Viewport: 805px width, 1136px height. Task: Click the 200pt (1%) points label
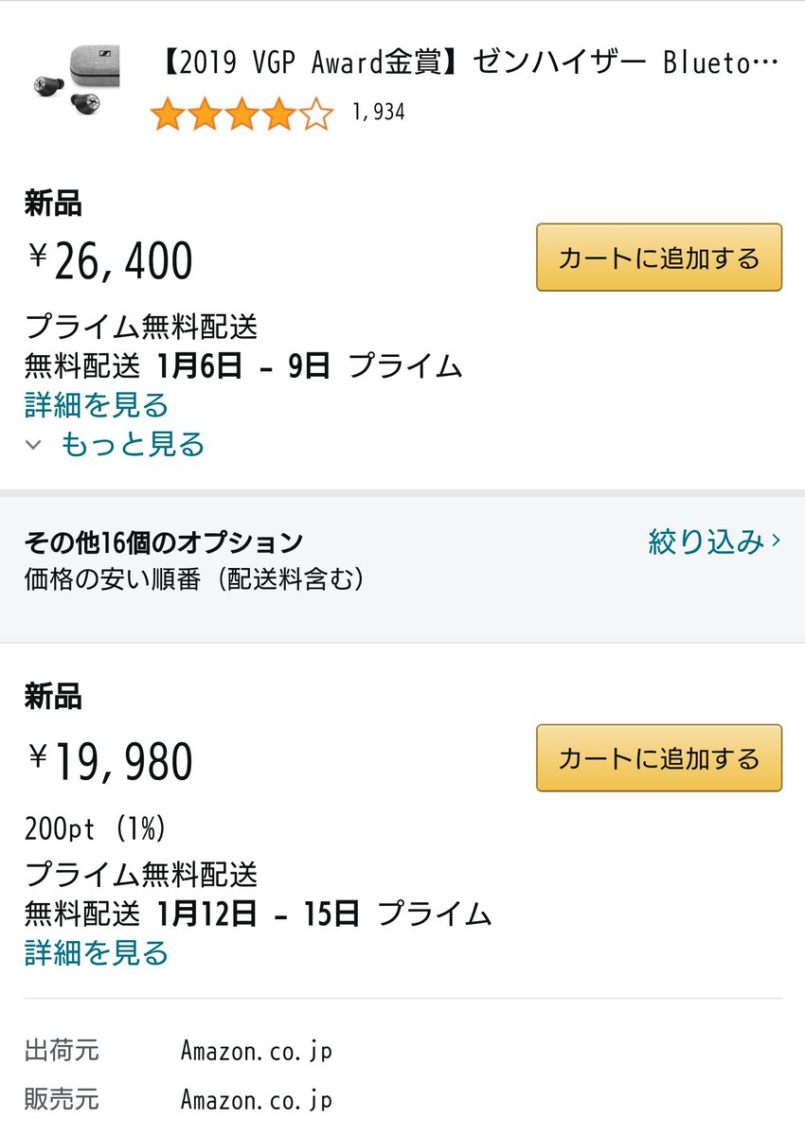96,829
